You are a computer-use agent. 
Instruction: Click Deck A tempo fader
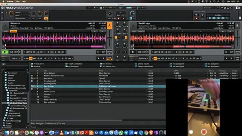coord(110,38)
